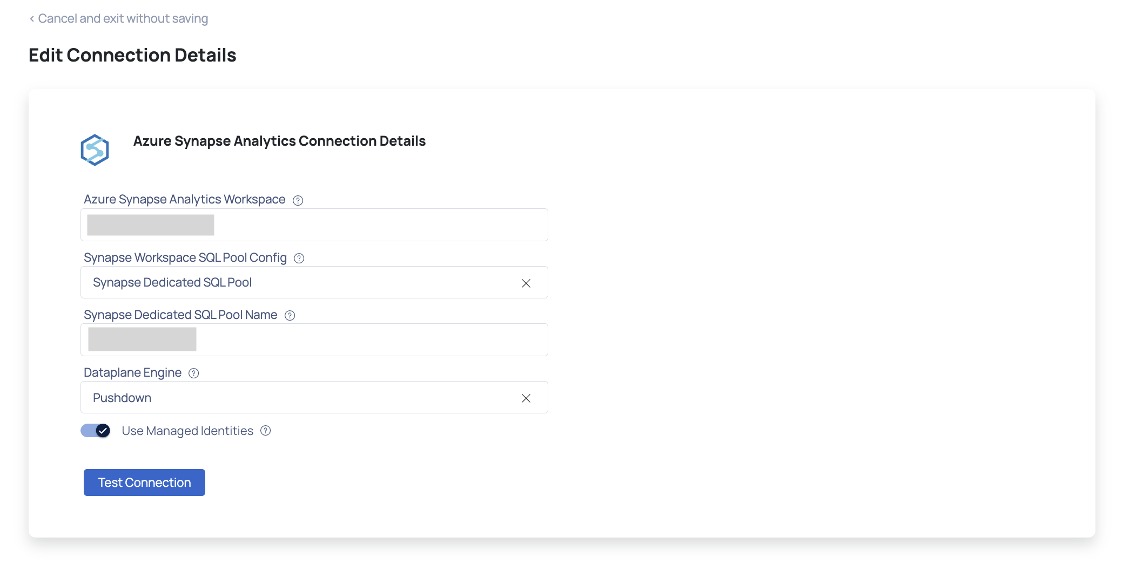The image size is (1130, 571).
Task: Select the Edit Connection Details title
Action: [x=132, y=55]
